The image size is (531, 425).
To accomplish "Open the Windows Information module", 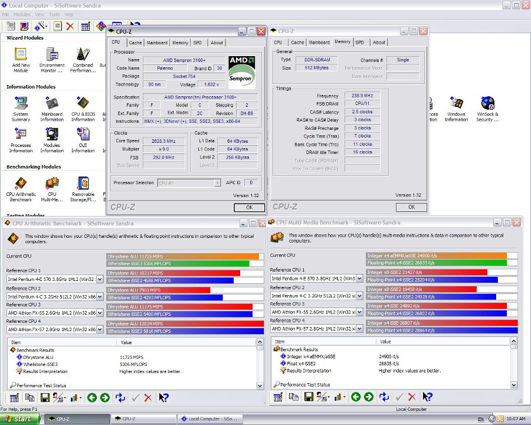I will [456, 109].
